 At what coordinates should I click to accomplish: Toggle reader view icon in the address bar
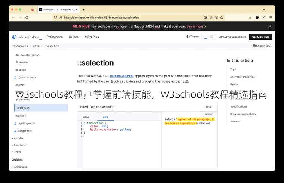(x=211, y=18)
